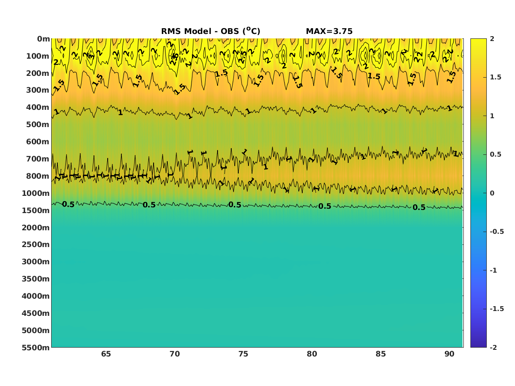515x386 pixels.
Task: Click the '2500m' depth axis label
Action: tap(36, 244)
